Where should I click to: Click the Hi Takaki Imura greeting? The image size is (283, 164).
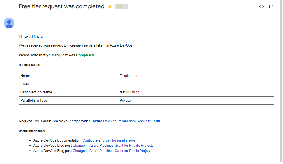point(31,36)
